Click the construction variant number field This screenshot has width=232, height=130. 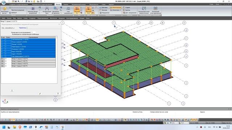point(33,32)
